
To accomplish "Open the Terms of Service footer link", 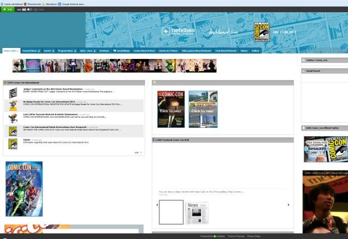I will click(x=236, y=236).
